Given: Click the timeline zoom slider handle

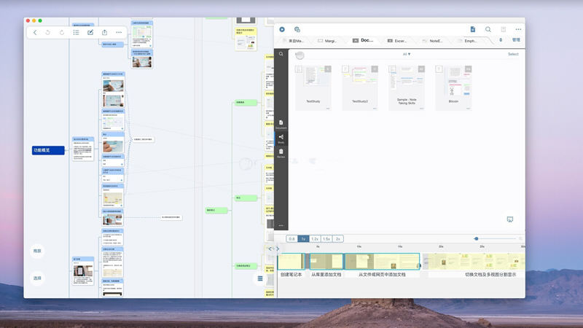Looking at the screenshot, I should [477, 239].
